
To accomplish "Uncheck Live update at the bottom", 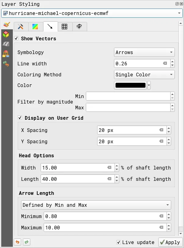I will click(118, 242).
